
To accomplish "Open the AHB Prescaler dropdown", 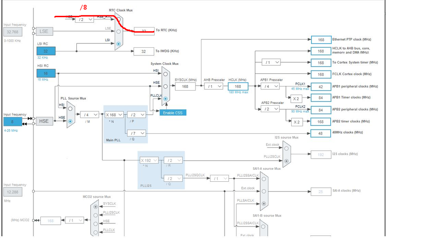I will pos(214,86).
